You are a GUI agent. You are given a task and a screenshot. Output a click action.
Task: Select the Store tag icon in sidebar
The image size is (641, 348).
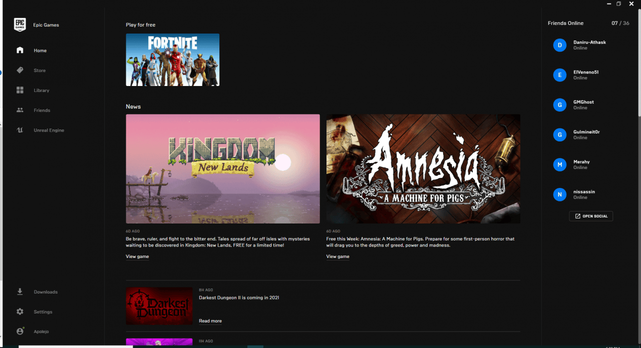point(20,70)
